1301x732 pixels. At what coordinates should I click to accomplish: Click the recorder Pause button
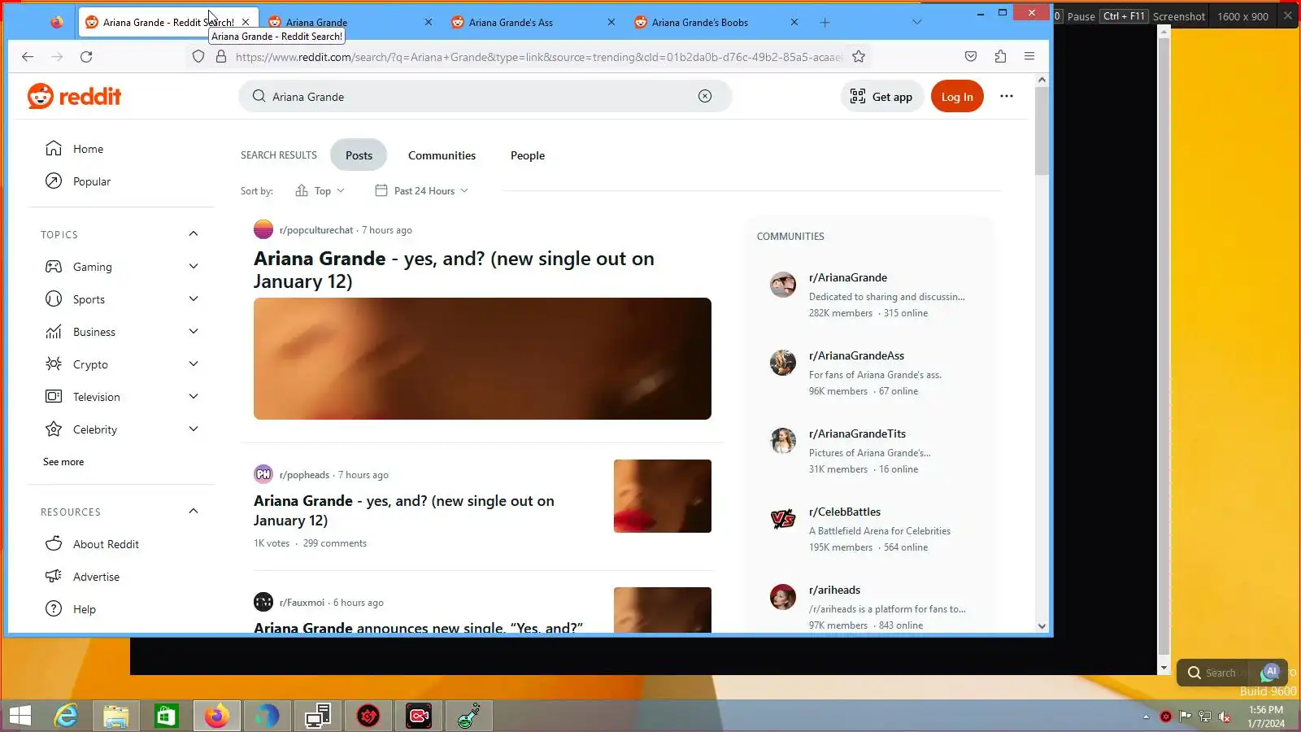click(x=1081, y=16)
